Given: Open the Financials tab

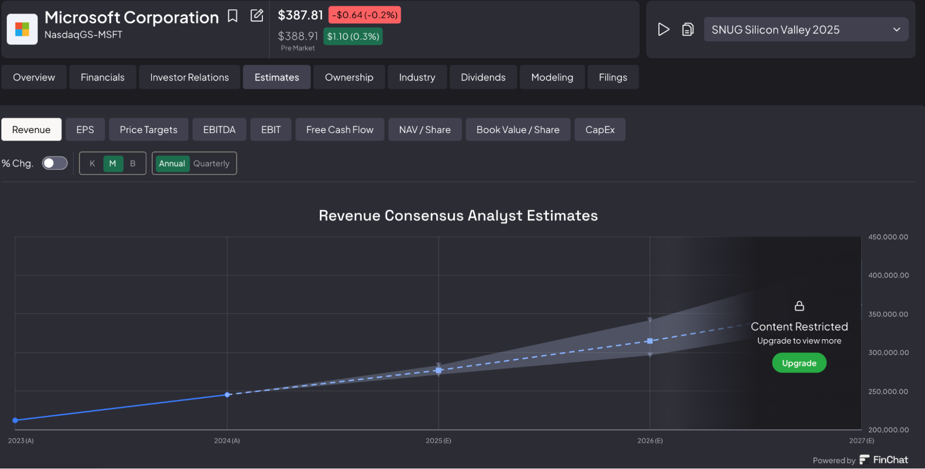Looking at the screenshot, I should [x=103, y=77].
